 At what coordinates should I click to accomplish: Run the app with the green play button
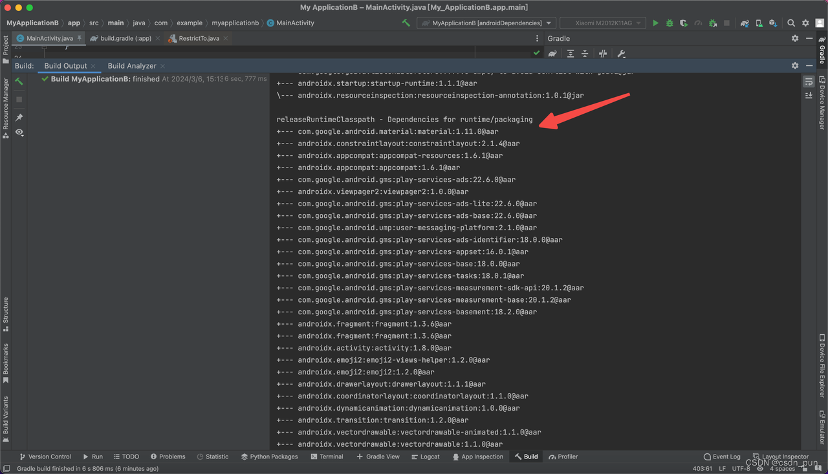point(655,23)
